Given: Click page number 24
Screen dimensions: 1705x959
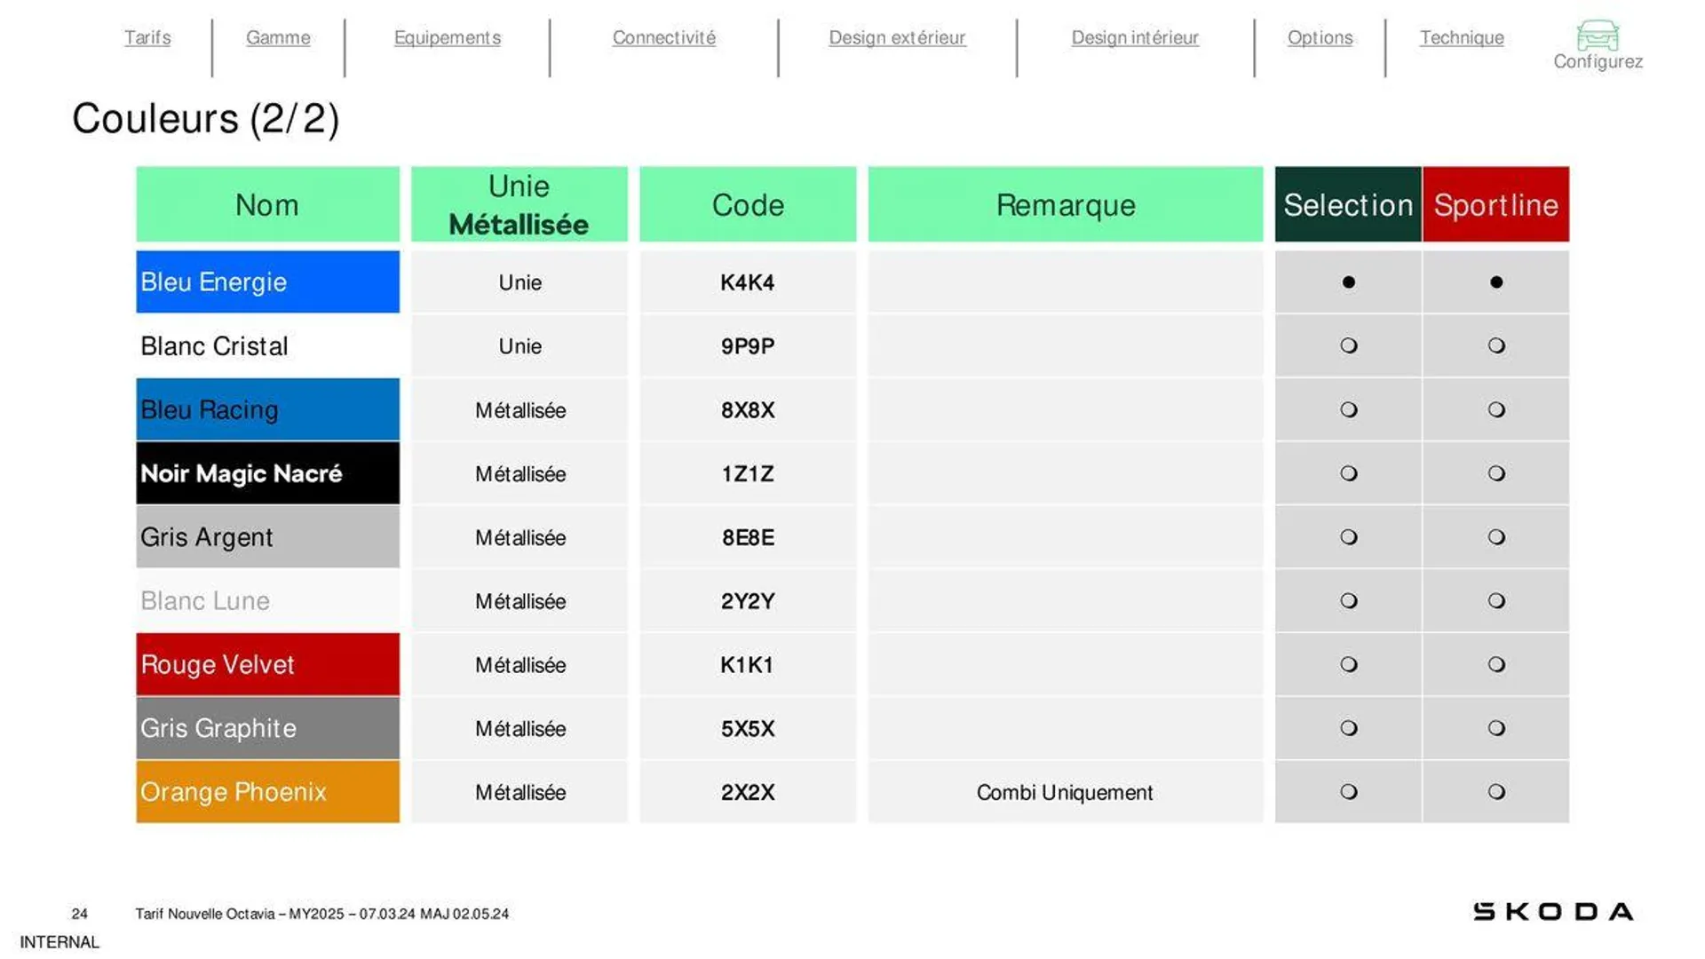Looking at the screenshot, I should point(80,914).
